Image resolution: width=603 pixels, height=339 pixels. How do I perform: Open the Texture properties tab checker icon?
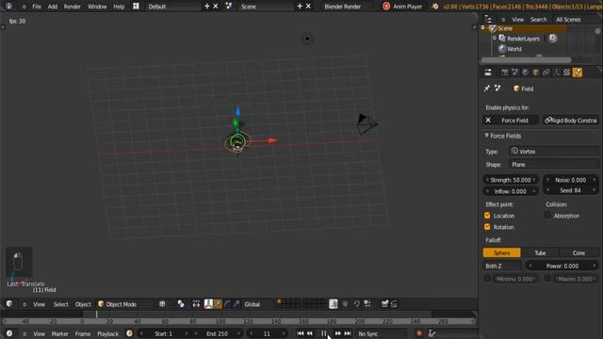(x=567, y=73)
